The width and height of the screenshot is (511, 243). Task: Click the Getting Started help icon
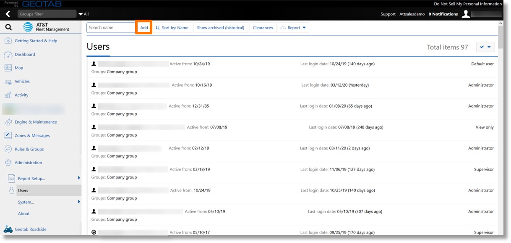(x=8, y=41)
